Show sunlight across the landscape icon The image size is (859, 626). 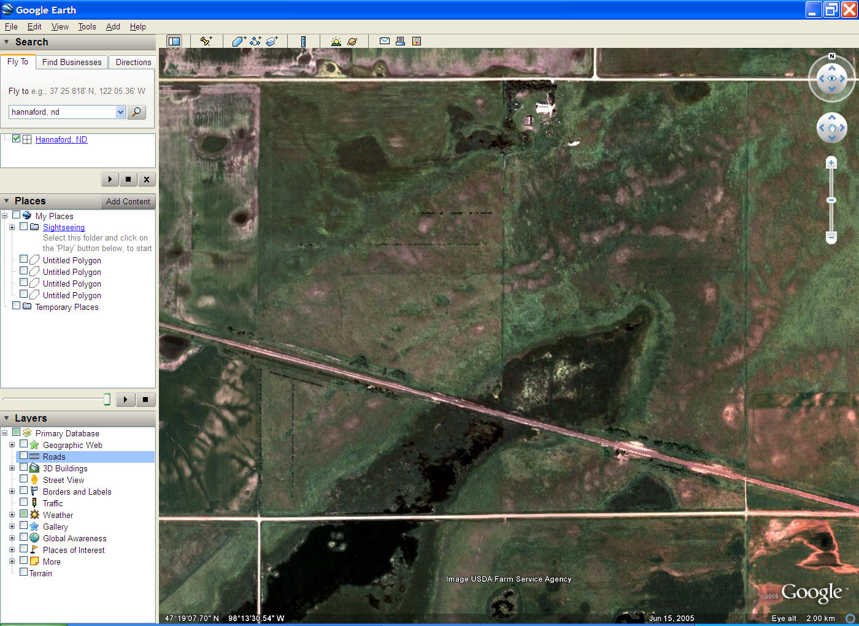click(336, 41)
